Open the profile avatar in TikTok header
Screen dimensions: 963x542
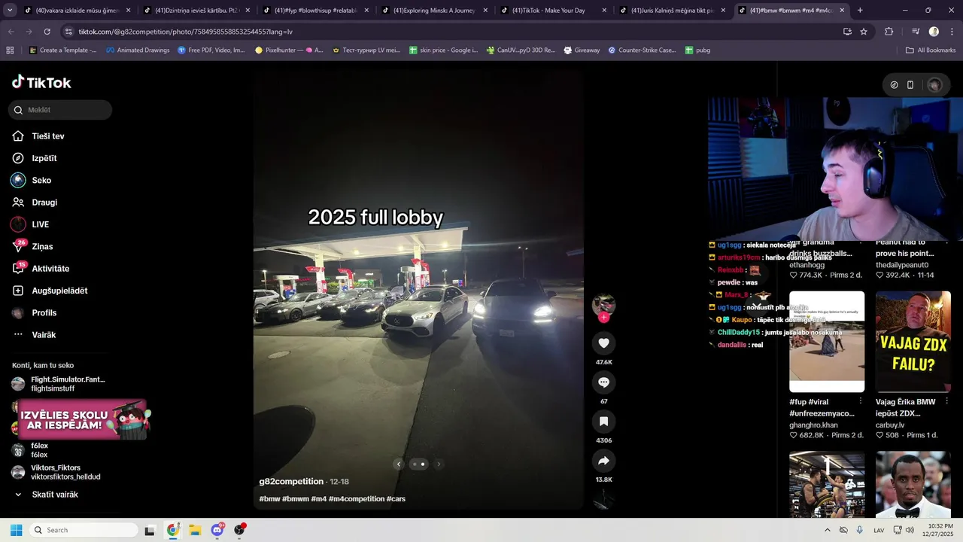tap(934, 85)
